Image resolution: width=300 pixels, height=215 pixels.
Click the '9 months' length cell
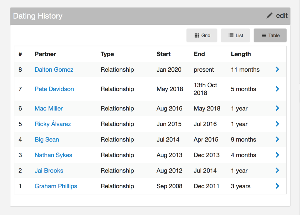[243, 140]
